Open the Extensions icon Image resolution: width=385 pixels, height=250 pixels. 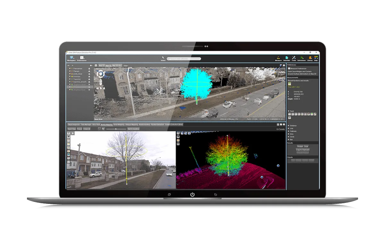click(x=302, y=58)
